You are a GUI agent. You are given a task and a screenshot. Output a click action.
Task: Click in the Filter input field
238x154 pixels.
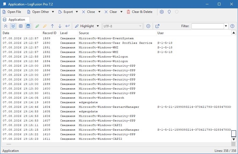208,26
